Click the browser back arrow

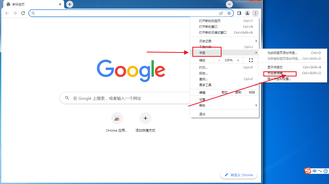7,13
